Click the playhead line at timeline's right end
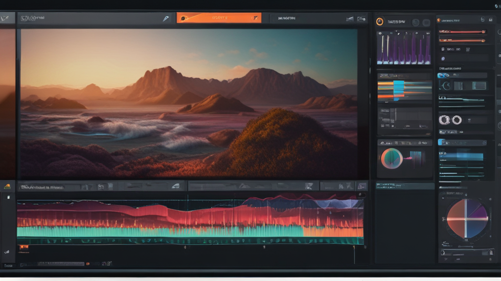The width and height of the screenshot is (501, 281). tap(354, 255)
